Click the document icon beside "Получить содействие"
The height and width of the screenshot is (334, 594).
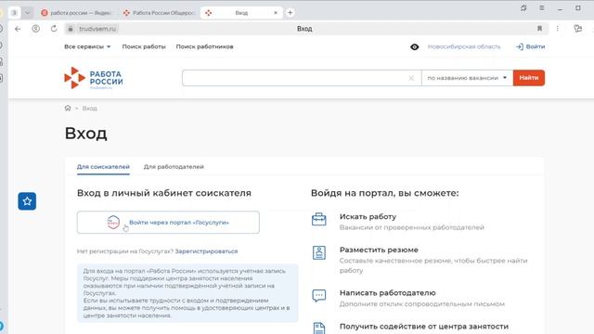pyautogui.click(x=319, y=328)
